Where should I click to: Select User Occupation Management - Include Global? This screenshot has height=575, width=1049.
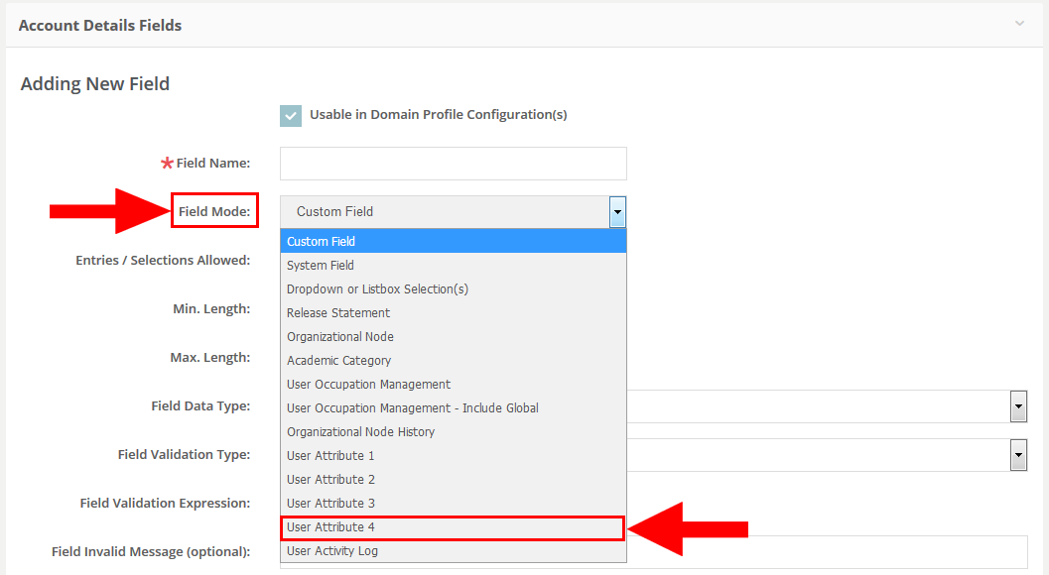(x=453, y=407)
